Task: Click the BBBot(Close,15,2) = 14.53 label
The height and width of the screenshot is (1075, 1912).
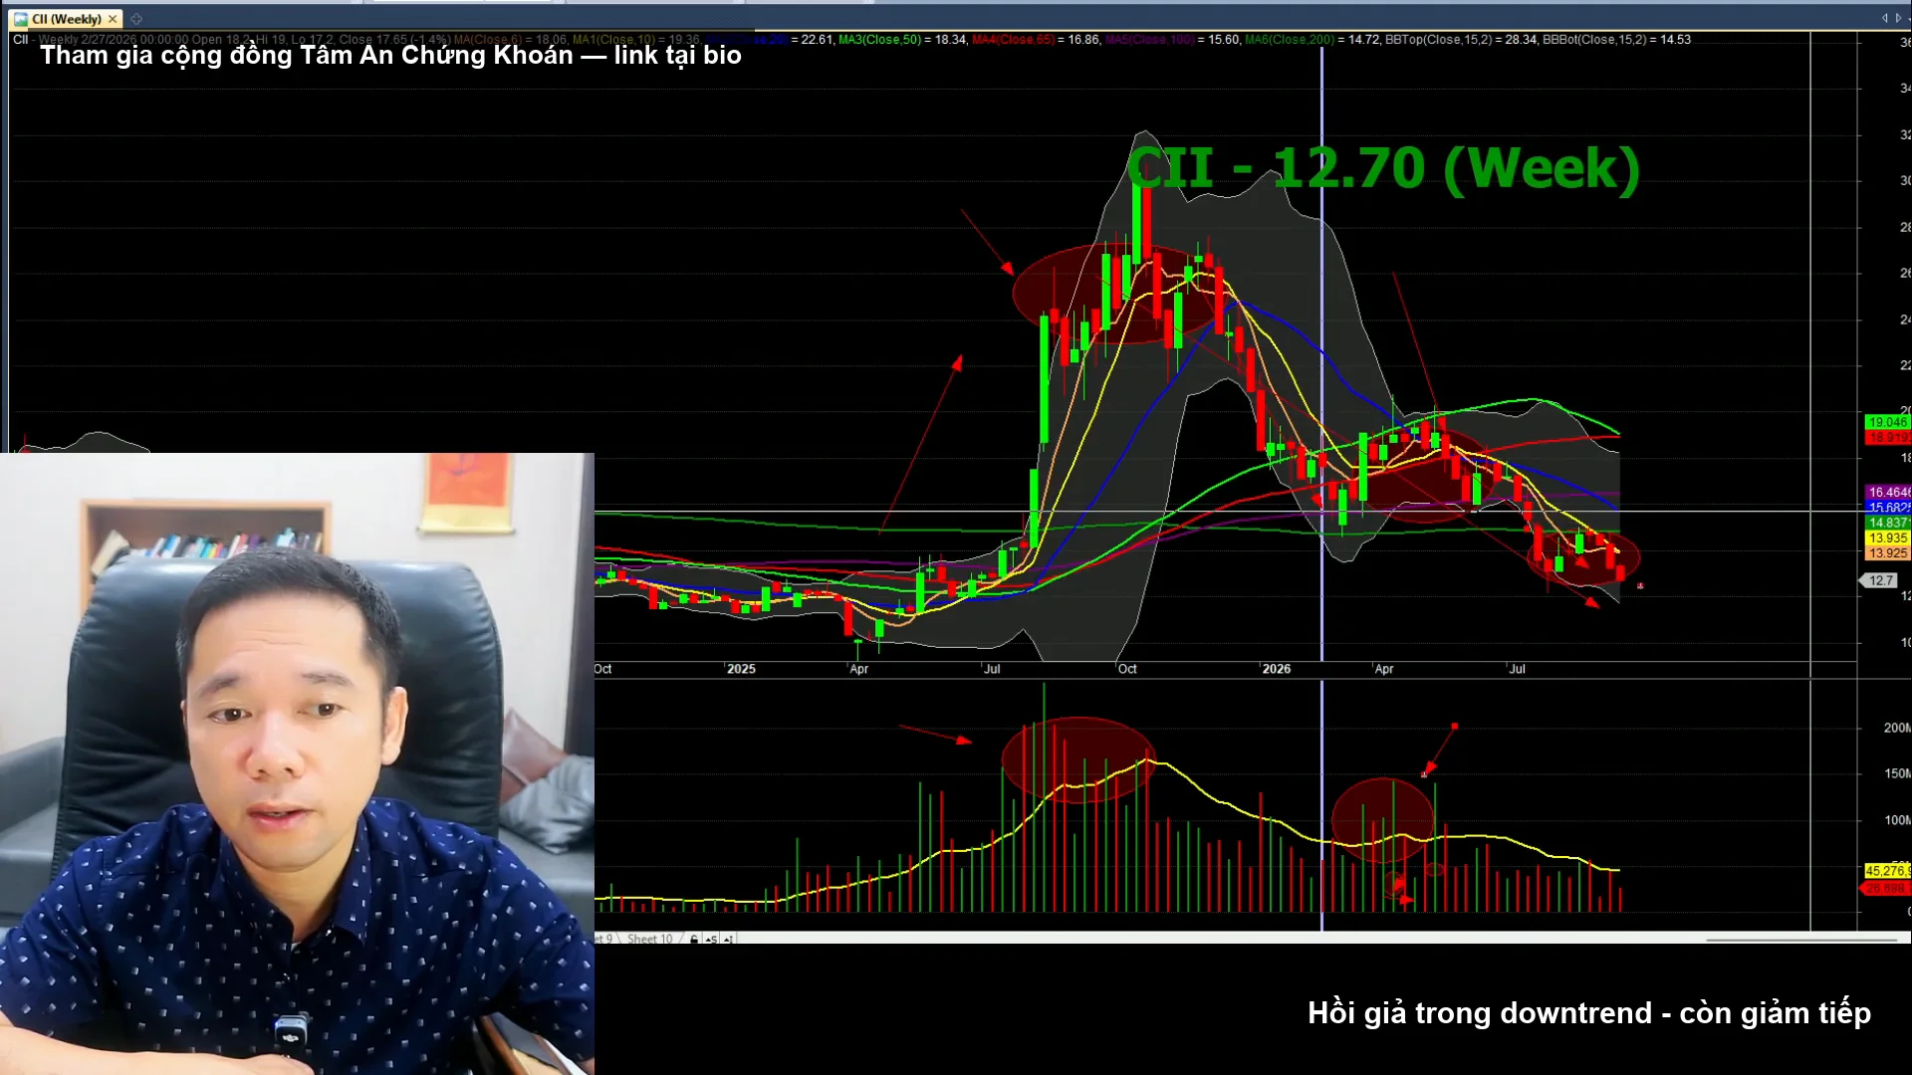Action: click(x=1616, y=40)
